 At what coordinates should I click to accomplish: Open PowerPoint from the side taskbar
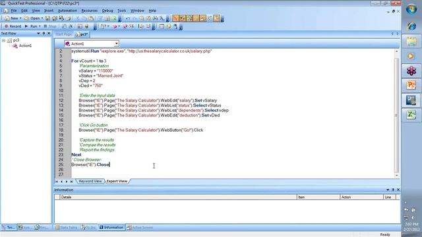tap(411, 86)
